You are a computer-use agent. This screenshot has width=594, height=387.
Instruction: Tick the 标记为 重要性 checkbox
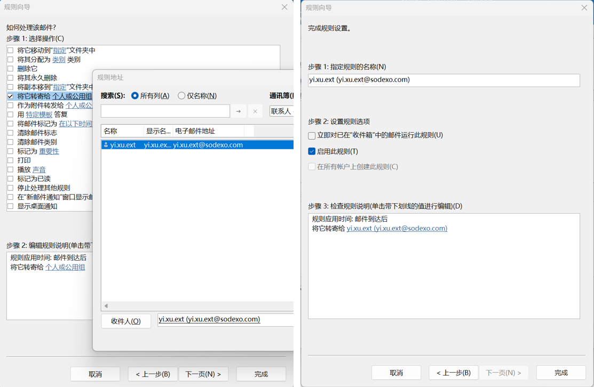coord(10,151)
